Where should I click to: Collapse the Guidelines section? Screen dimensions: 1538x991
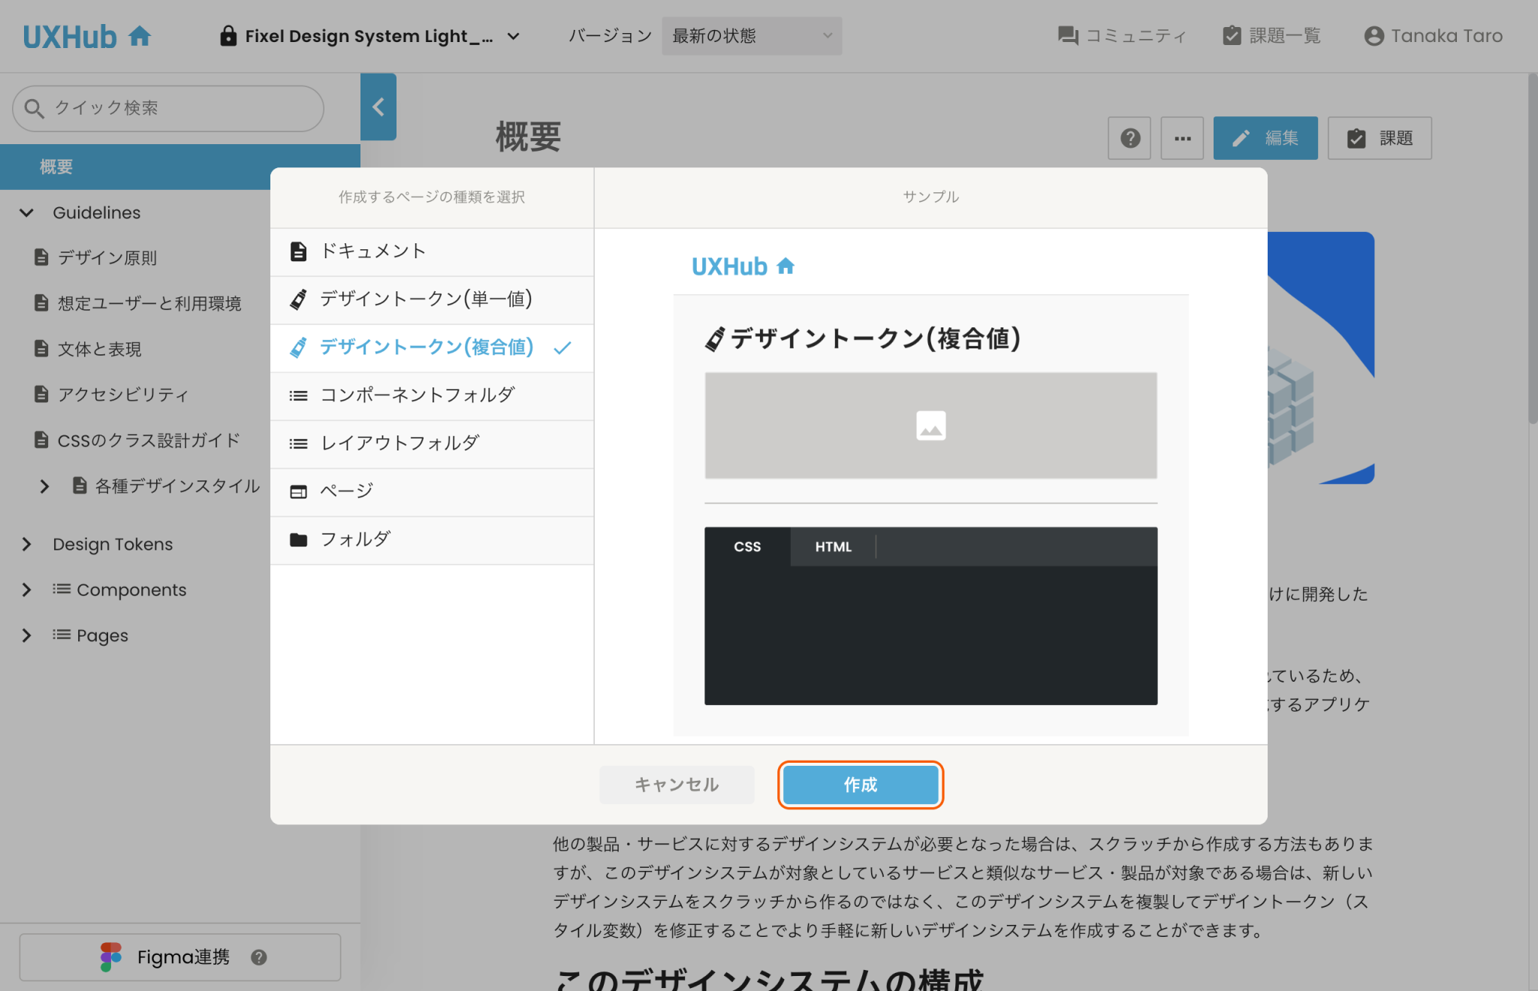(x=27, y=212)
